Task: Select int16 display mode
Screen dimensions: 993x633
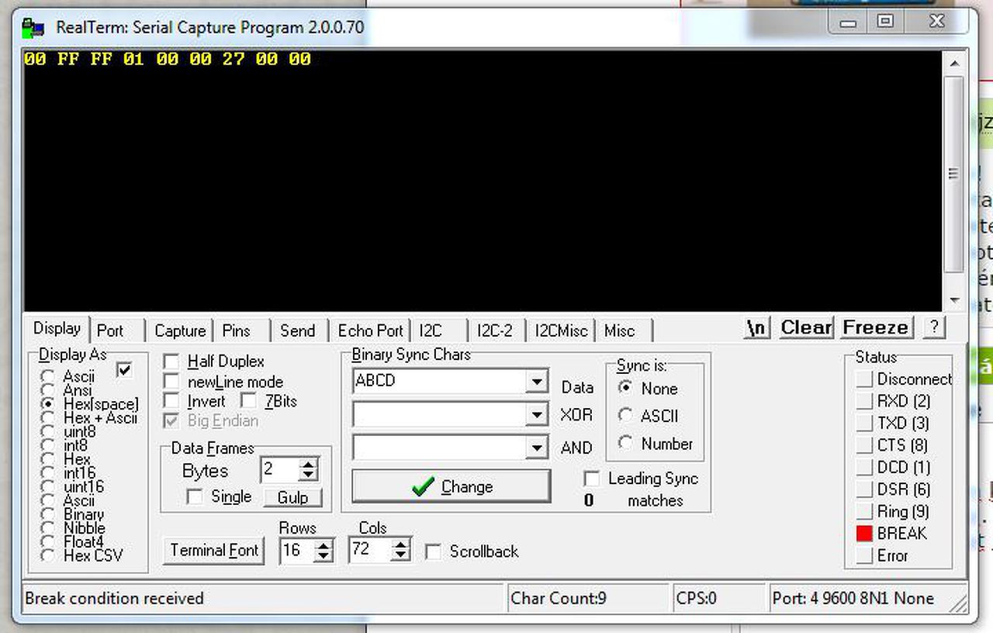Action: tap(48, 473)
